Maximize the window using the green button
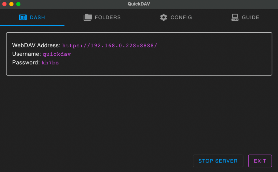This screenshot has height=172, width=278. coord(18,4)
